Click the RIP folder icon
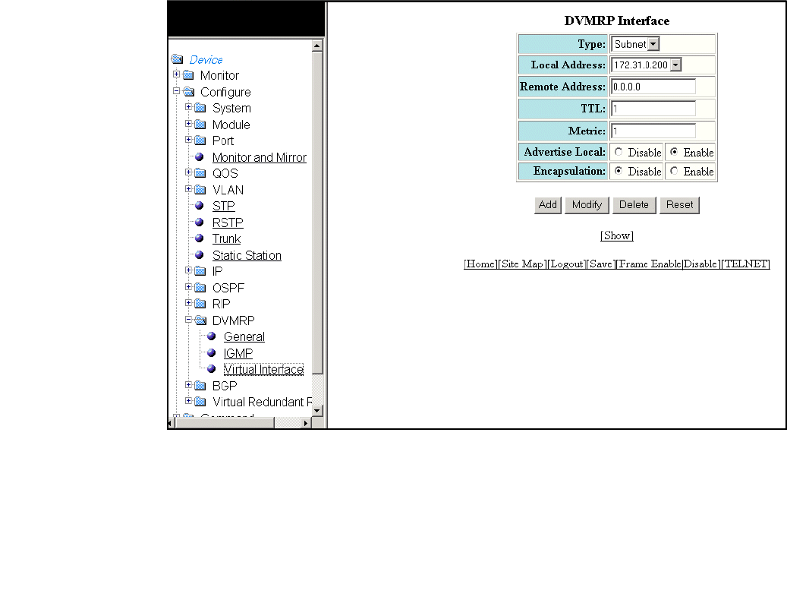The image size is (787, 603). (x=200, y=304)
